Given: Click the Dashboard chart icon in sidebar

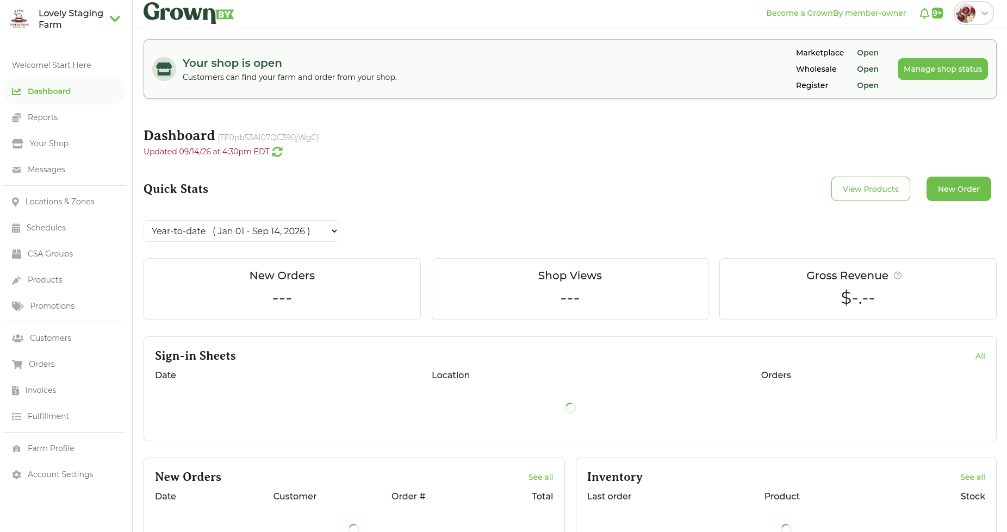Looking at the screenshot, I should [17, 91].
